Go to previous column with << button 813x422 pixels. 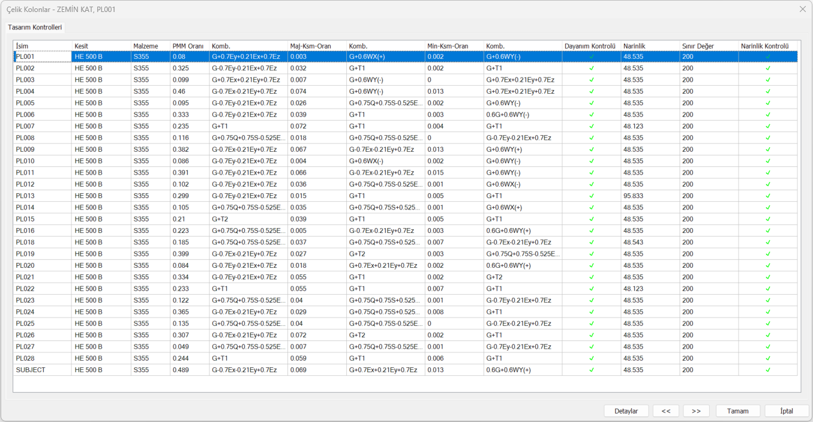665,411
